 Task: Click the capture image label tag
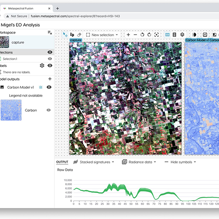pyautogui.click(x=76, y=40)
